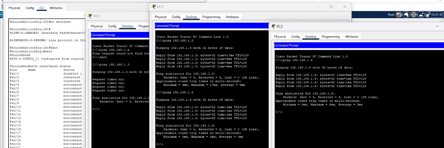This screenshot has height=148, width=444.
Task: Select the Move Object four-arrow icon
Action: (414, 15)
